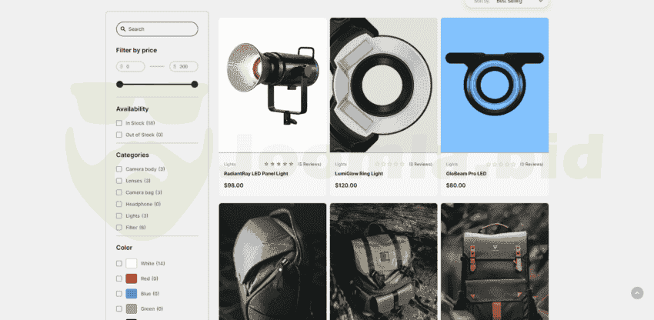
Task: Choose the blue color swatch
Action: 132,294
